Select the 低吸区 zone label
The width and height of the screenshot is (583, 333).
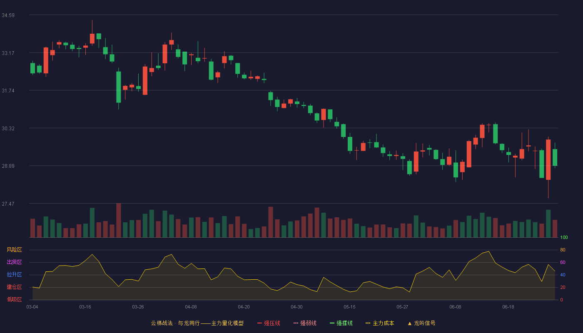tap(14, 299)
